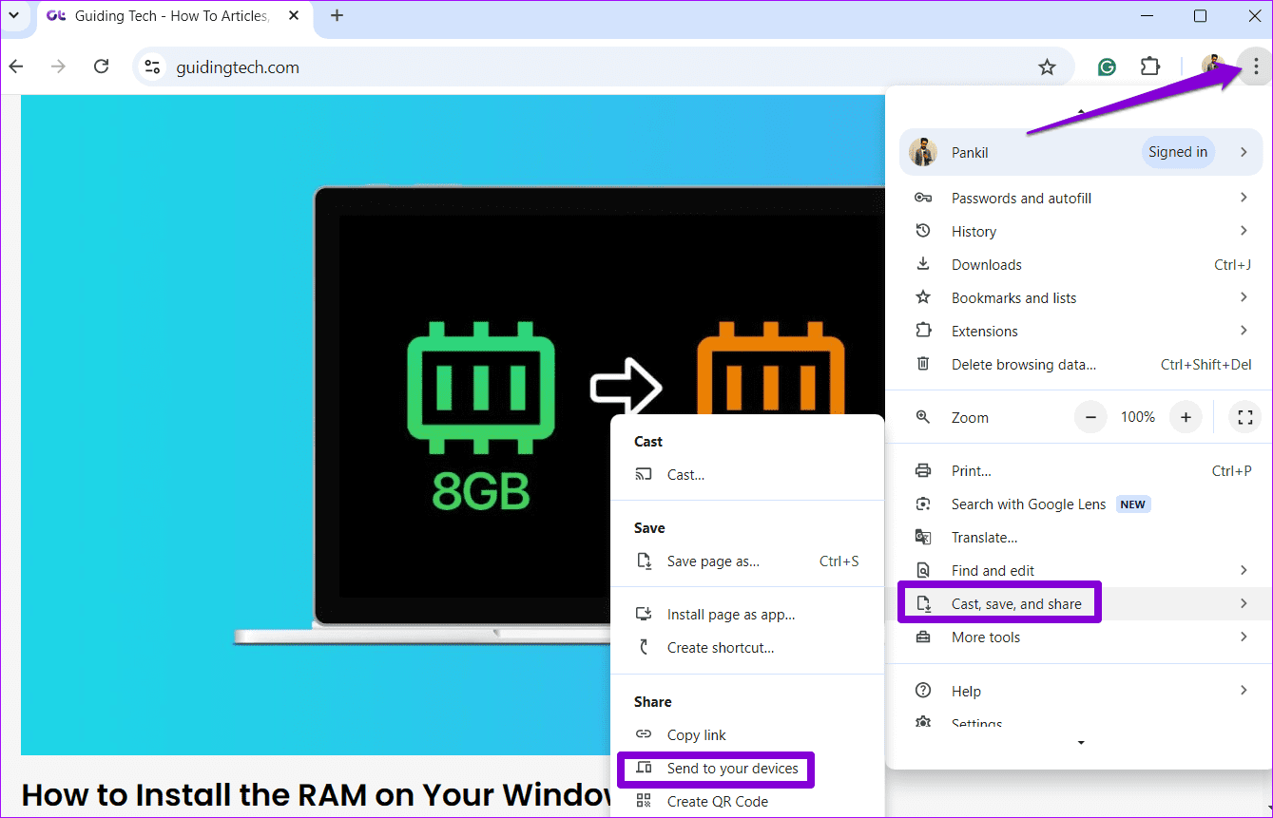Open the three-dot Chrome menu
Screen dimensions: 1273x818
(1256, 67)
